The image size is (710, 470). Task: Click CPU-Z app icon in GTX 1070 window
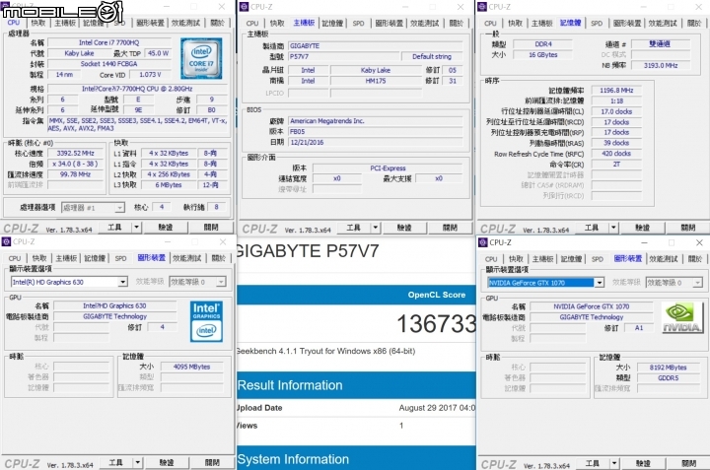click(x=482, y=242)
